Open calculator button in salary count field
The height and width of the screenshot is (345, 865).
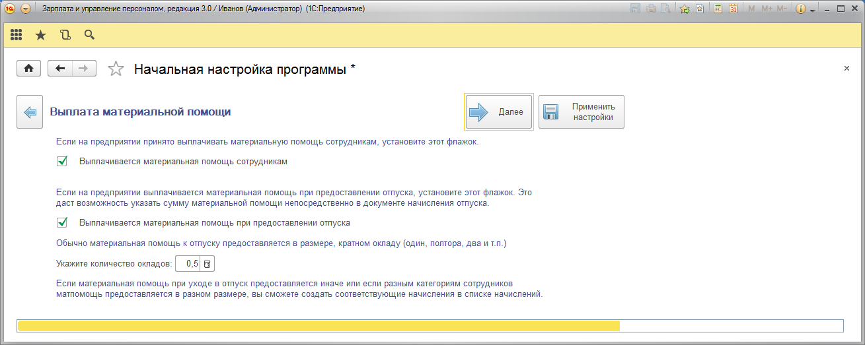[x=207, y=264]
